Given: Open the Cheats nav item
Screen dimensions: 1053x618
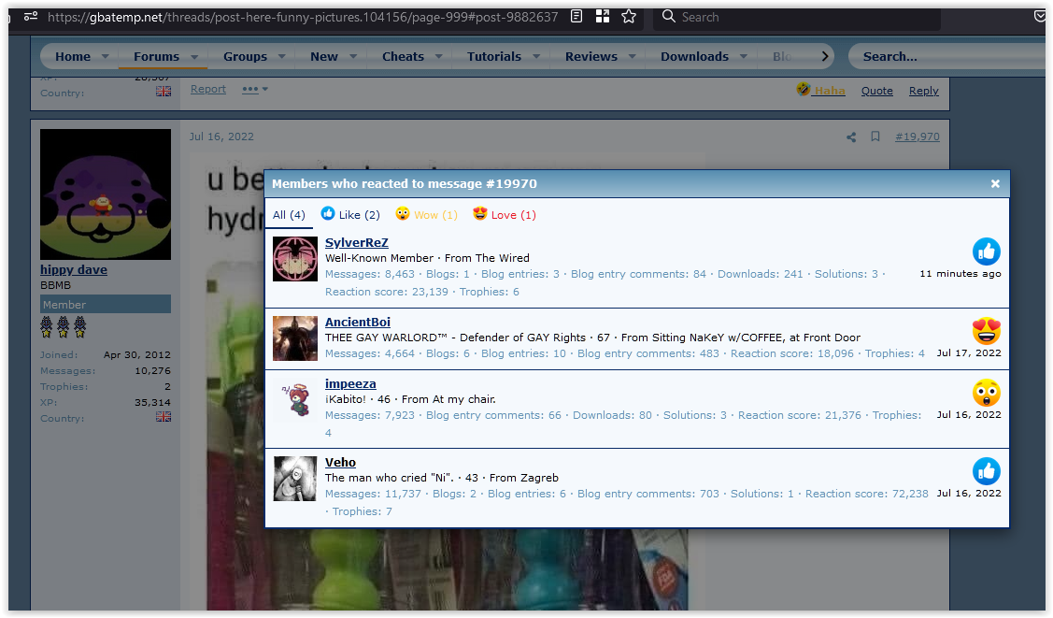Looking at the screenshot, I should click(403, 56).
